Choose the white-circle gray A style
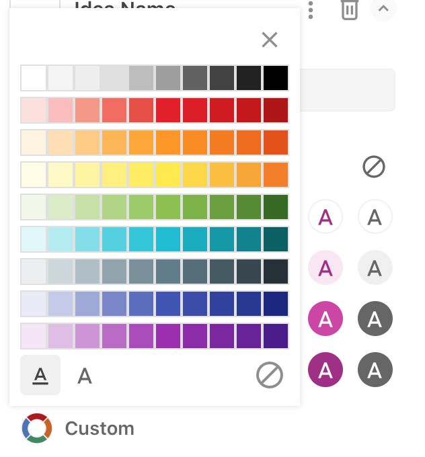The width and height of the screenshot is (425, 457). coord(375,217)
